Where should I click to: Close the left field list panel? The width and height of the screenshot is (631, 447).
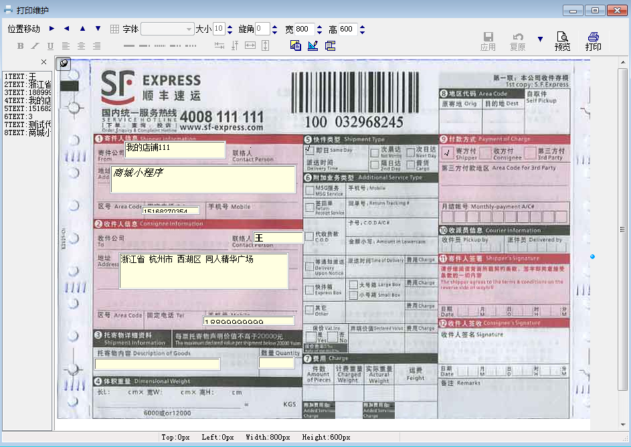(44, 62)
